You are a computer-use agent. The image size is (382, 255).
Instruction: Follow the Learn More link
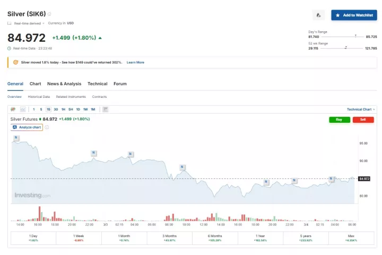click(x=135, y=62)
